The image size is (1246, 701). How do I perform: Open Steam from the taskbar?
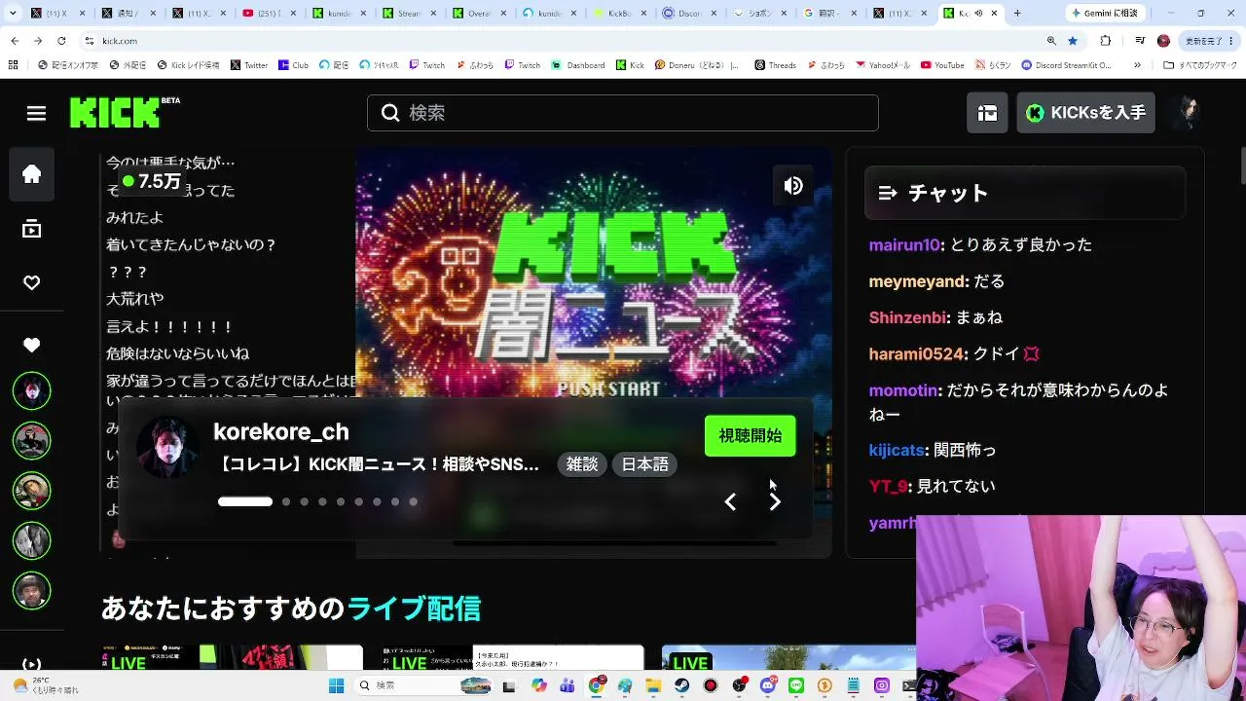681,685
